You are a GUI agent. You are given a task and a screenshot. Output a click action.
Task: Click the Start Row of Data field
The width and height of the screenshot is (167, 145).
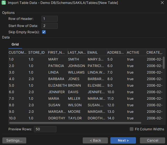(x=49, y=26)
